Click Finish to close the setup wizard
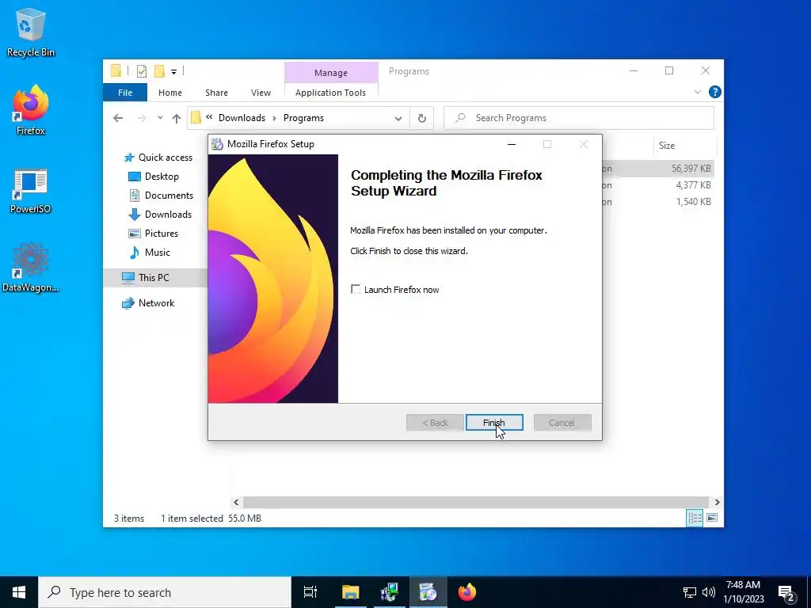This screenshot has width=811, height=608. (494, 423)
